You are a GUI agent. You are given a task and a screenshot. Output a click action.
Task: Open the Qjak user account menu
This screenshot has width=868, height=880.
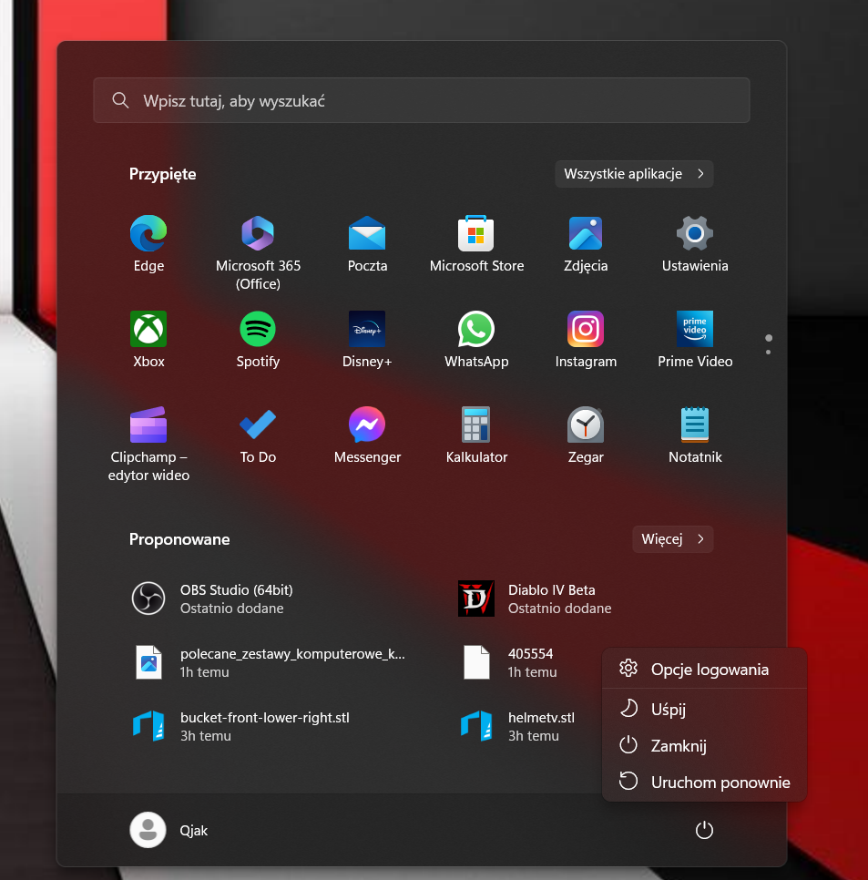pos(169,830)
